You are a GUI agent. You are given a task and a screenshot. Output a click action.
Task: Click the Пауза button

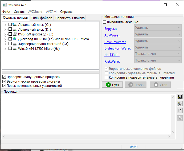pyautogui.click(x=136, y=85)
